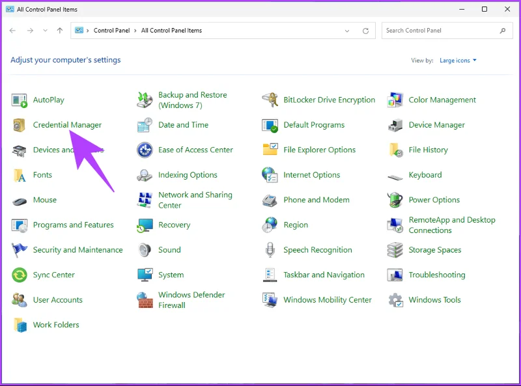Open the Recent locations dropdown arrow

click(x=45, y=31)
